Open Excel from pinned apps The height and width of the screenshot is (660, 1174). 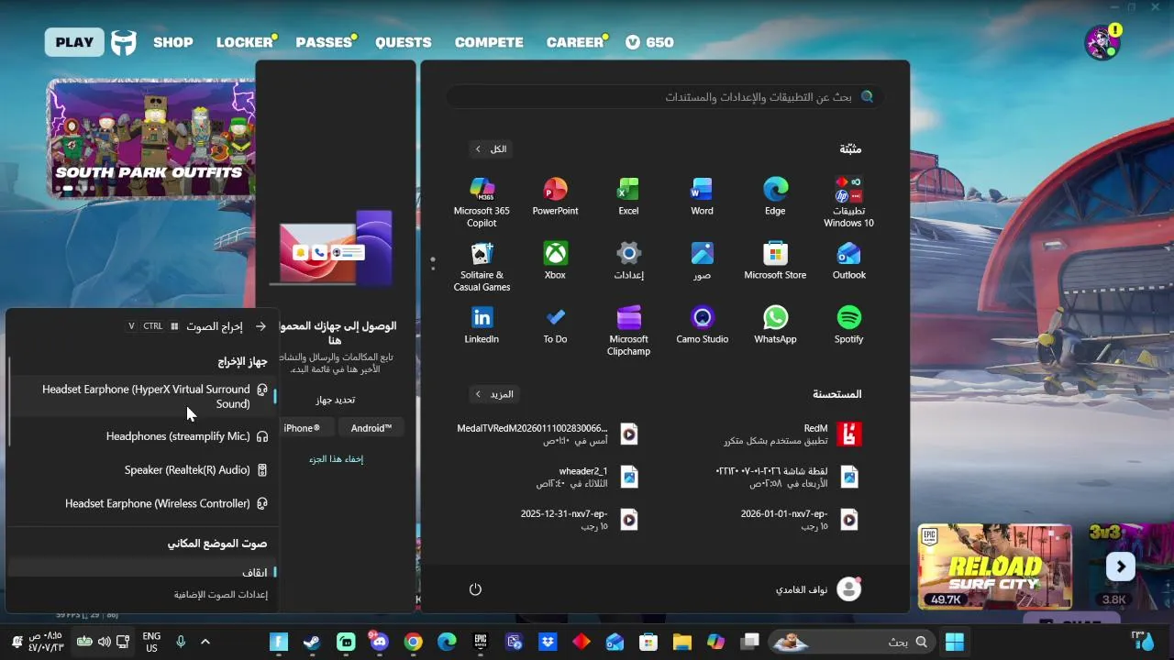tap(628, 197)
